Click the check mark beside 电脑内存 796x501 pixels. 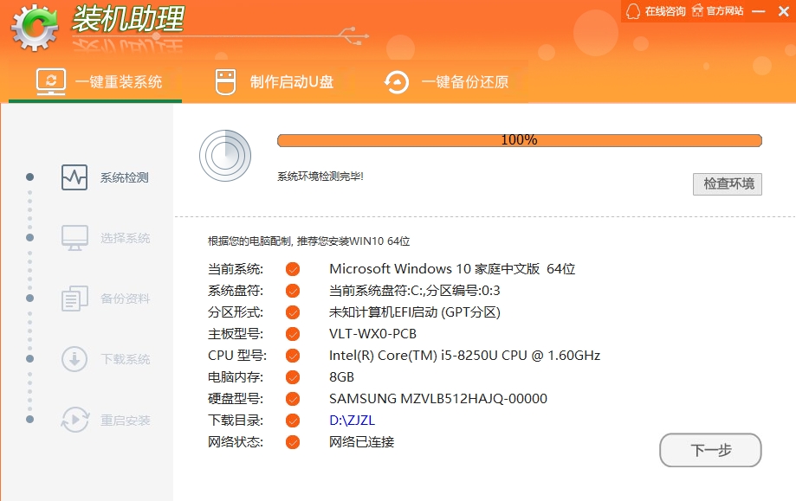pos(293,377)
